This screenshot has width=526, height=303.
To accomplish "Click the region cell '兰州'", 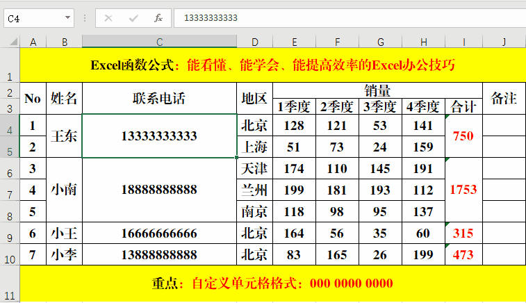I will 254,190.
